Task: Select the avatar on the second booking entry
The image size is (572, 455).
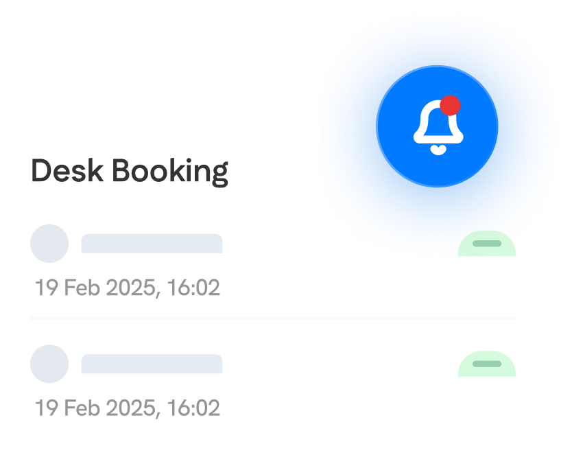Action: tap(49, 364)
